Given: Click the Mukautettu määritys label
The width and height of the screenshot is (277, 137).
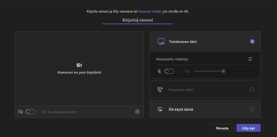Looking at the screenshot, I should [172, 59].
